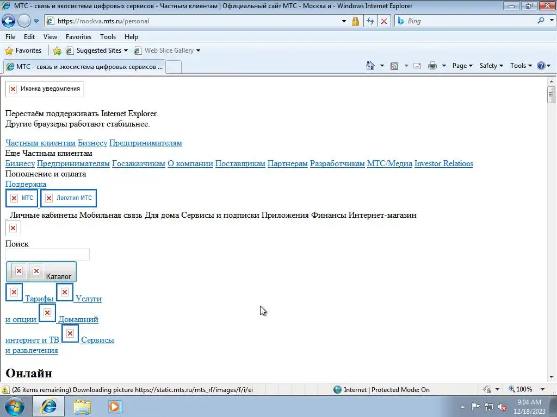Open the Help menu

(131, 37)
